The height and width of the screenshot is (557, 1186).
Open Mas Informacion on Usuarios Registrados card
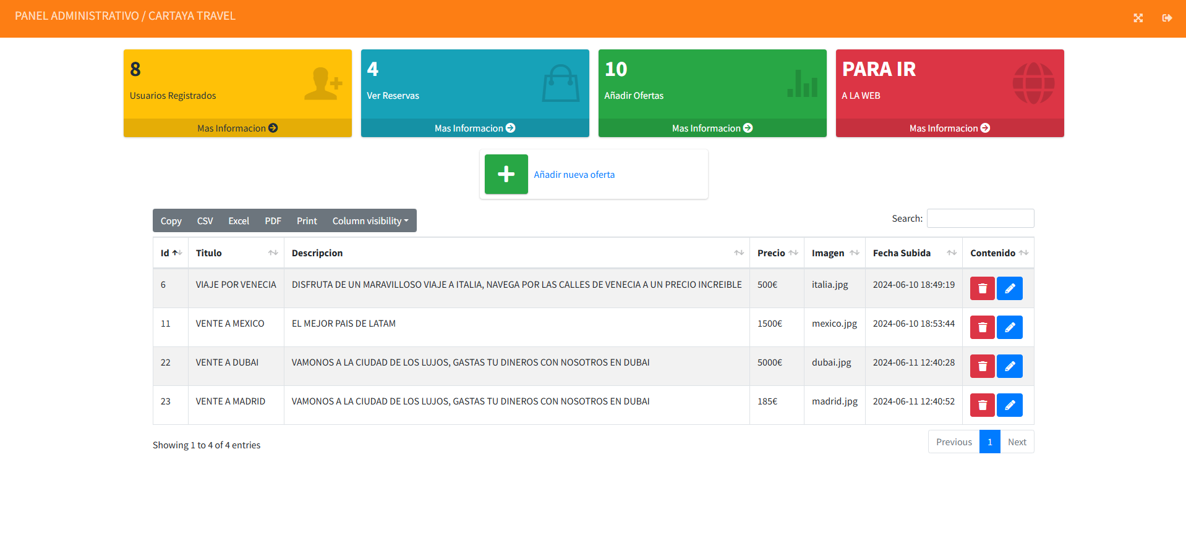(x=237, y=128)
